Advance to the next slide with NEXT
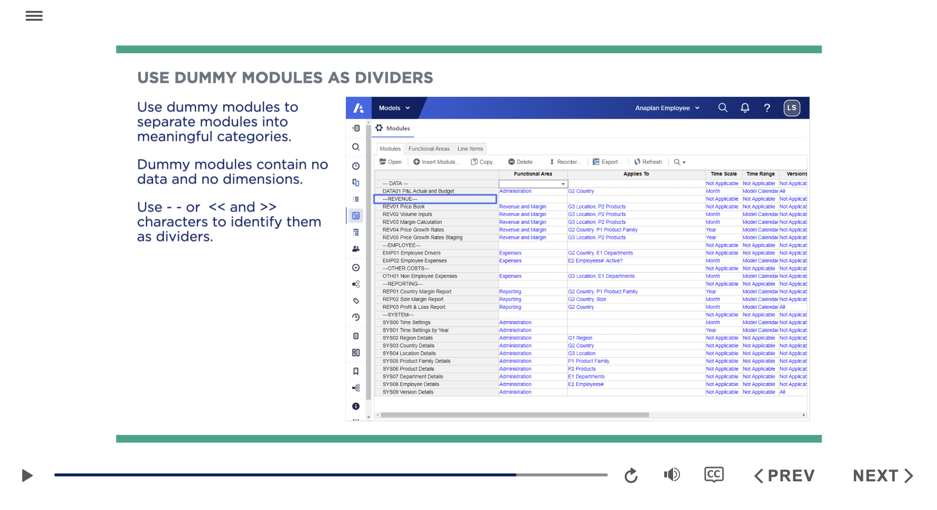Image resolution: width=937 pixels, height=510 pixels. click(883, 475)
